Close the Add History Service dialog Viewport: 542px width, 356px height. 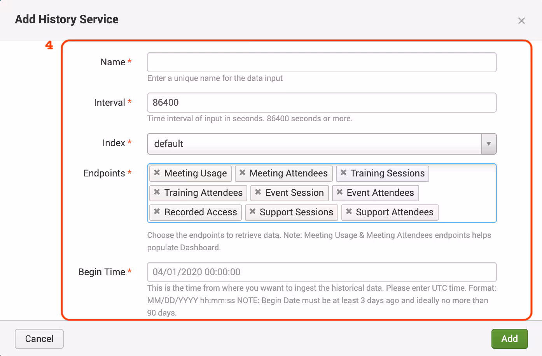click(521, 21)
